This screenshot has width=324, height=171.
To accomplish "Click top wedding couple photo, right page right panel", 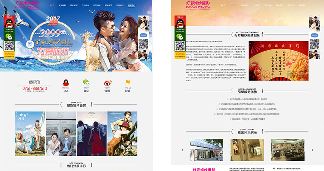I will click(x=314, y=24).
